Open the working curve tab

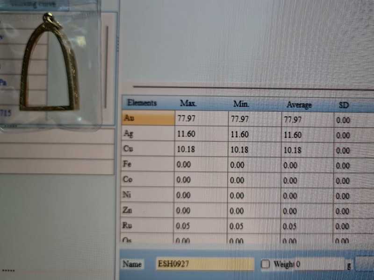click(32, 4)
